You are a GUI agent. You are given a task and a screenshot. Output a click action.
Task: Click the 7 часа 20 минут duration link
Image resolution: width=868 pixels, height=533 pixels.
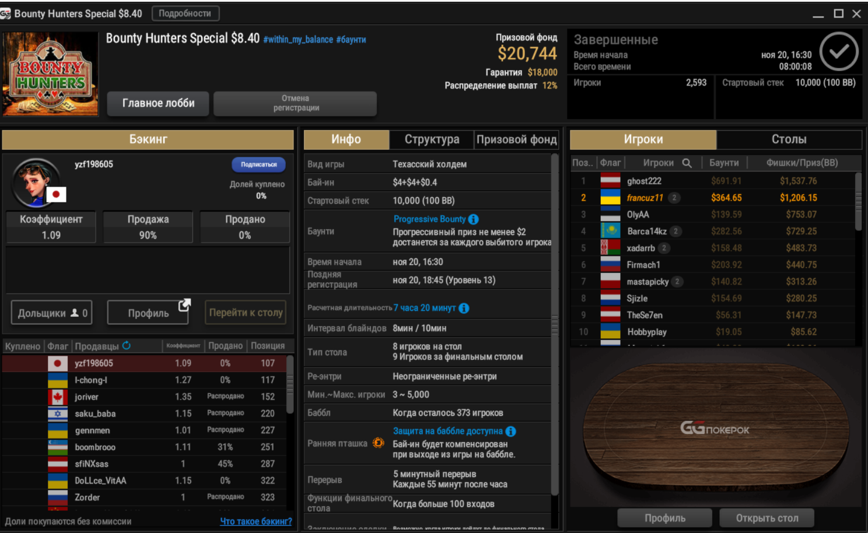click(425, 308)
